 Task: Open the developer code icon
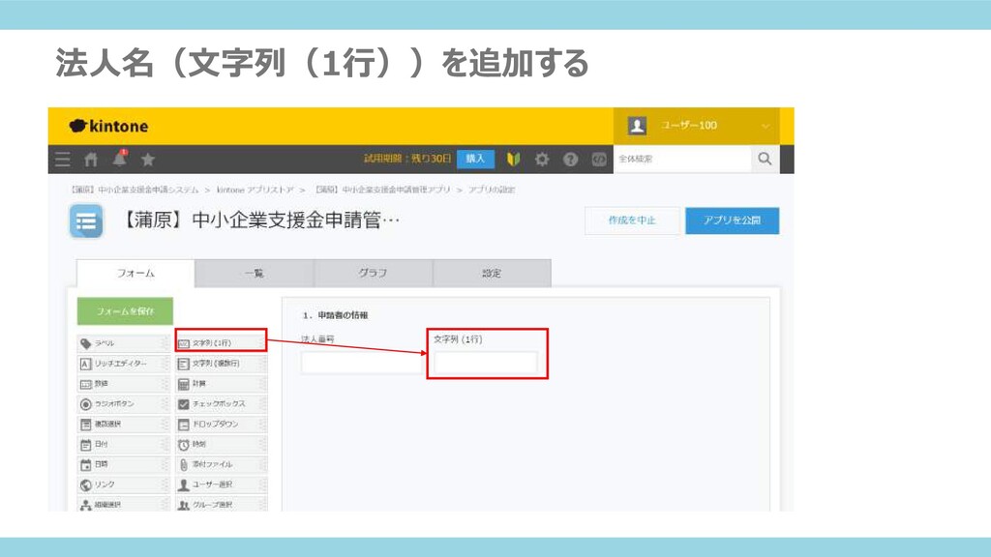[x=598, y=160]
